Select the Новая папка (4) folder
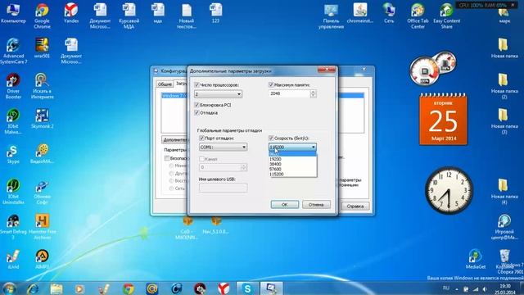Viewport: 524px width, 295px height. (504, 191)
